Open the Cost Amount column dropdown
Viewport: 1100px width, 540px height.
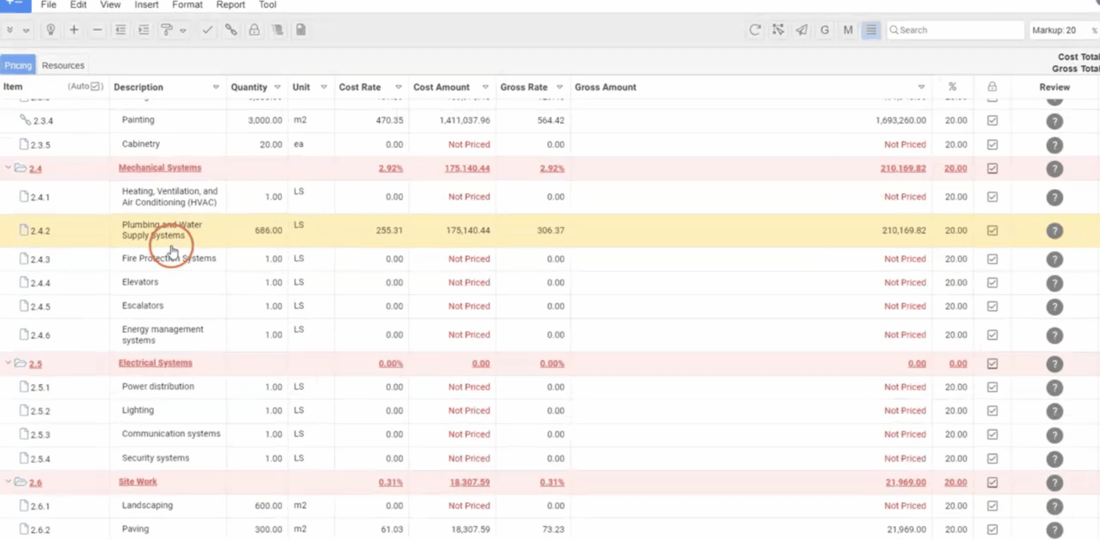[485, 87]
